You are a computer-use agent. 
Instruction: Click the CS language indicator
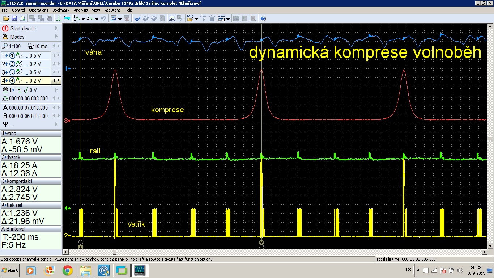tap(409, 270)
